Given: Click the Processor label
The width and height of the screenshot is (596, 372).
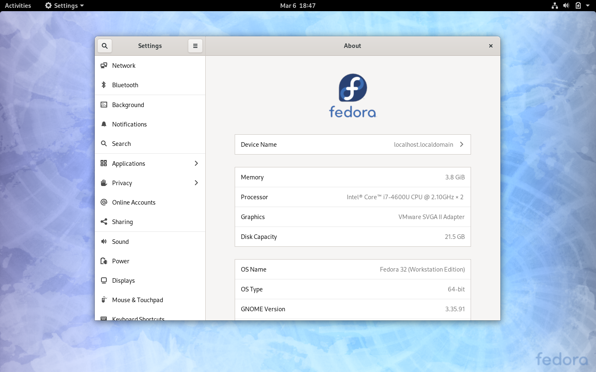Looking at the screenshot, I should coord(255,197).
